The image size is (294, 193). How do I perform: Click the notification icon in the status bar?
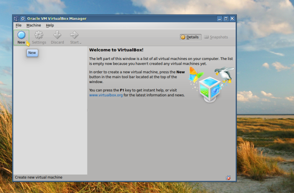click(x=228, y=177)
